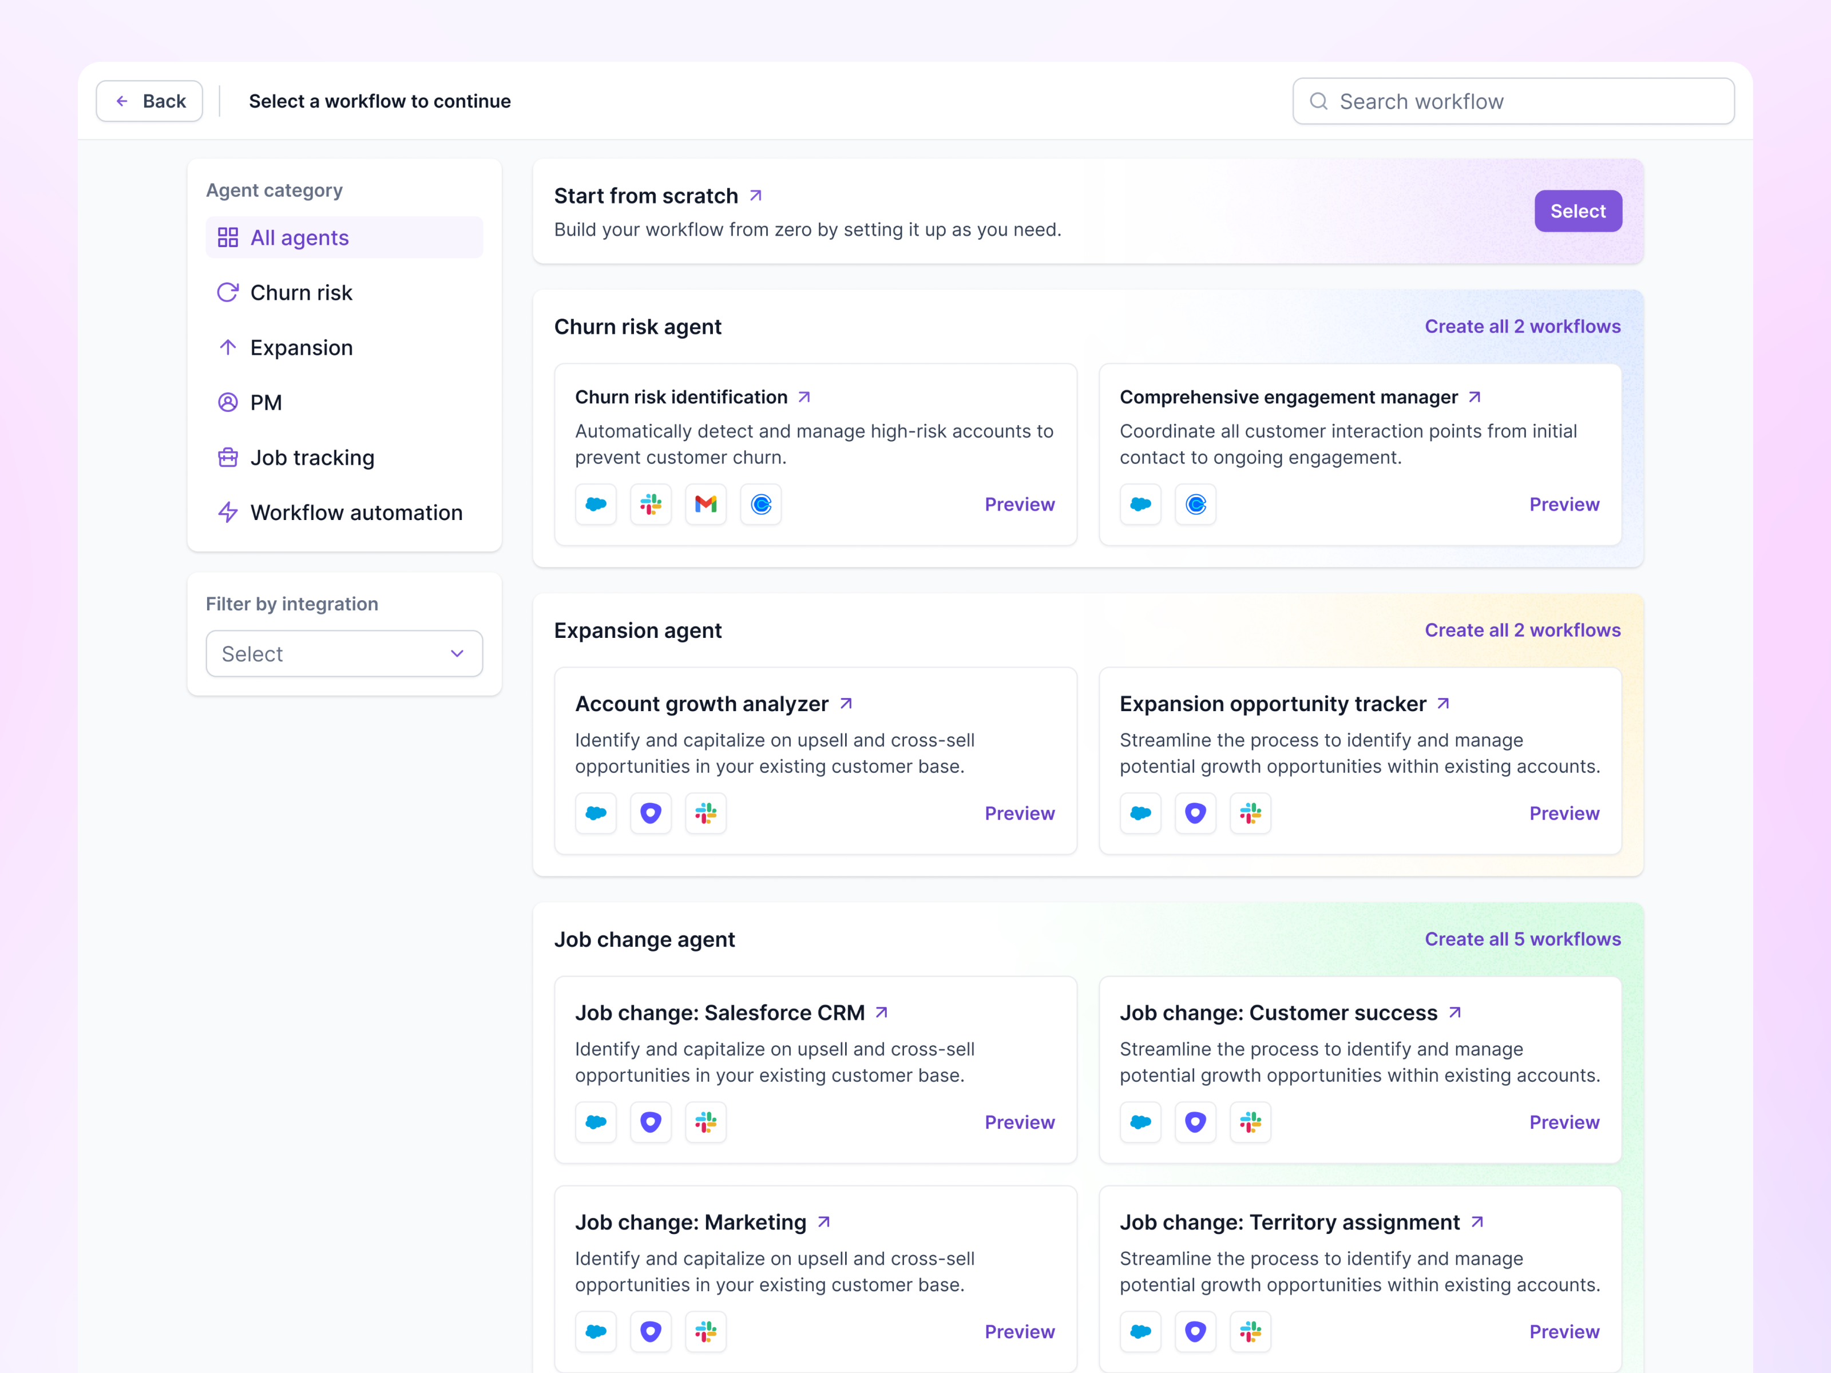The image size is (1831, 1373).
Task: Click the Back button
Action: (149, 100)
